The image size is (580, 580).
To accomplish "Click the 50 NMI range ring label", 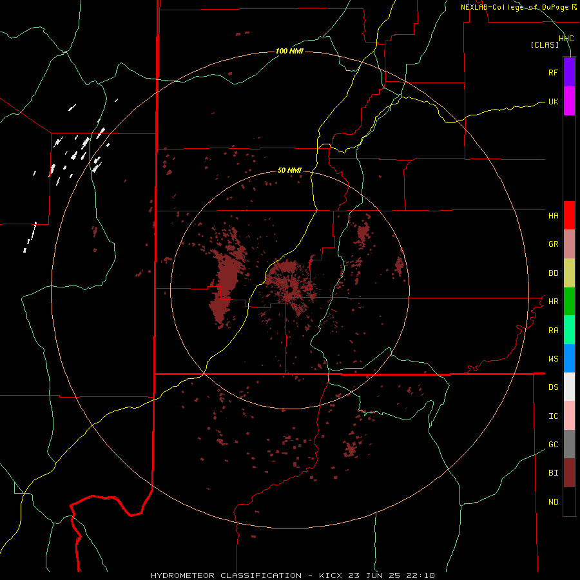I will (289, 170).
